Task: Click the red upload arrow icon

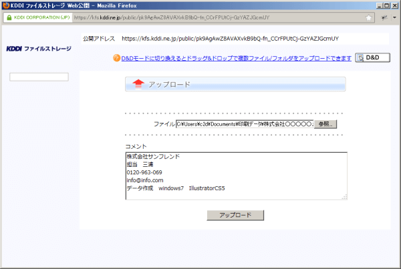Action: pos(138,84)
